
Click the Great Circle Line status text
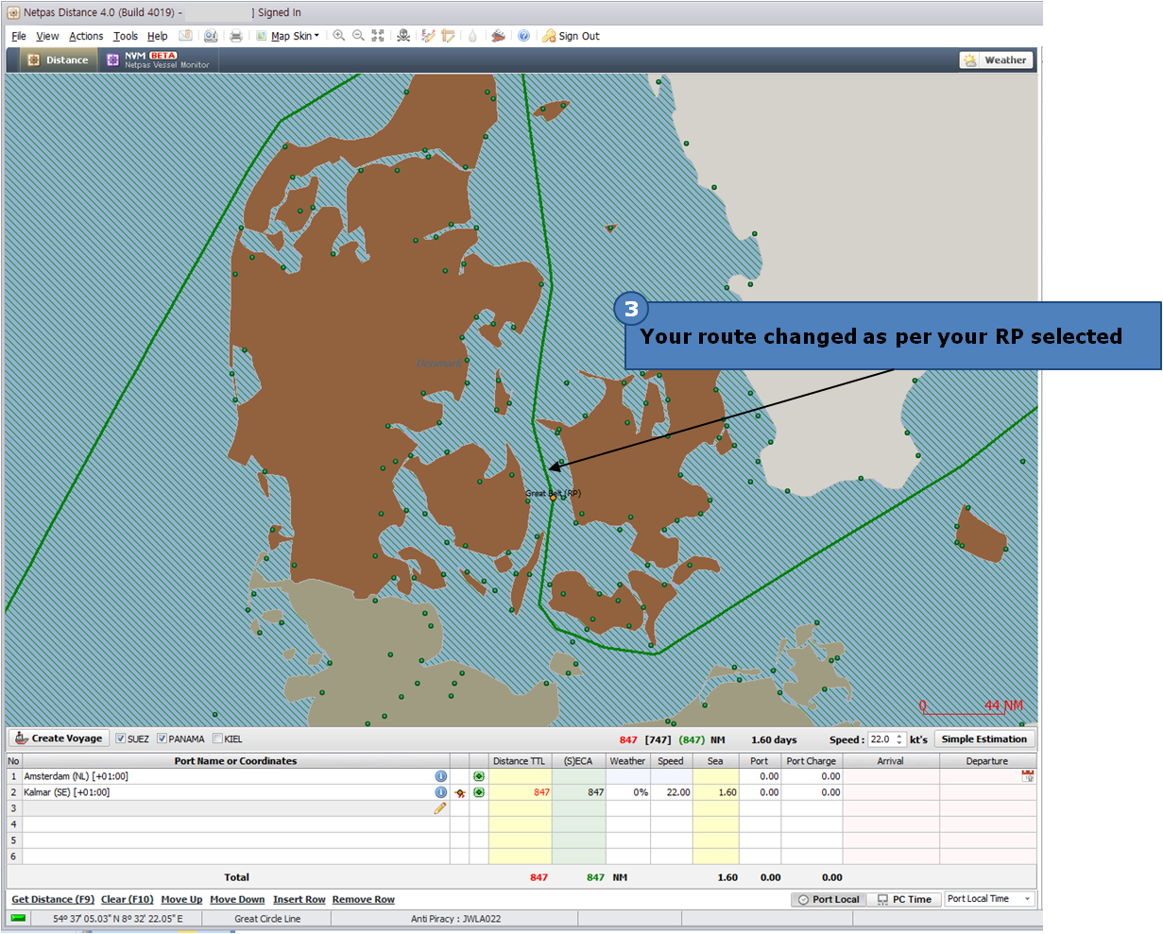tap(267, 918)
